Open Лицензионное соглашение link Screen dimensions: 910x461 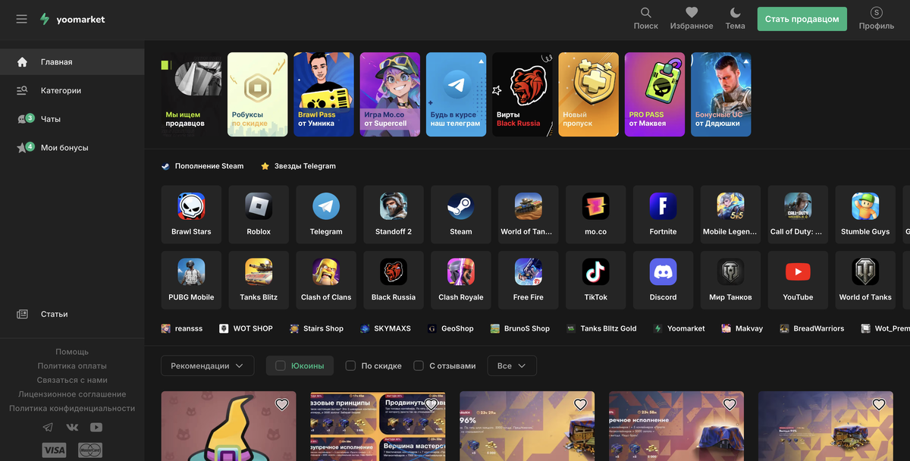coord(72,394)
